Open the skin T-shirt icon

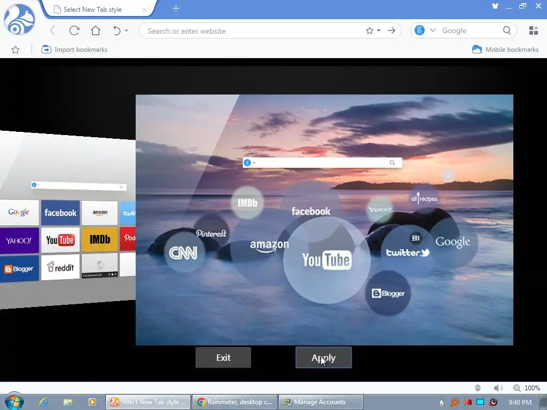click(495, 6)
